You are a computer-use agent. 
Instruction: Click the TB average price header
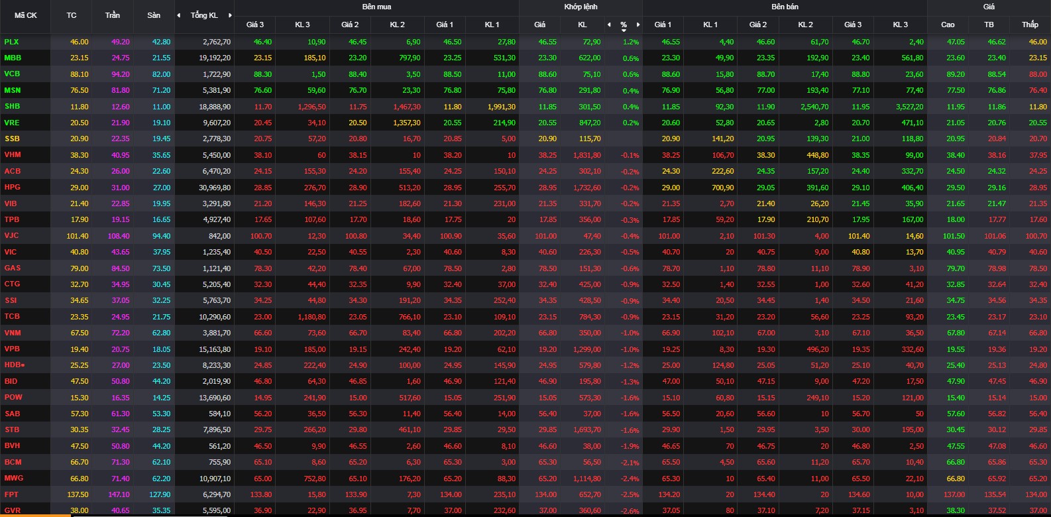click(989, 25)
